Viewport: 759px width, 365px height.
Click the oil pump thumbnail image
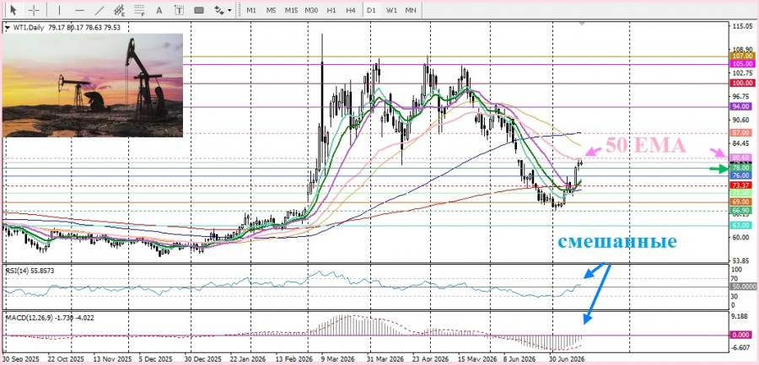(93, 85)
